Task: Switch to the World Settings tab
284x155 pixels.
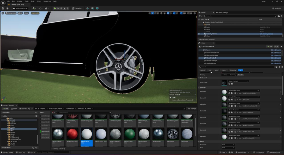Action: tap(222, 13)
